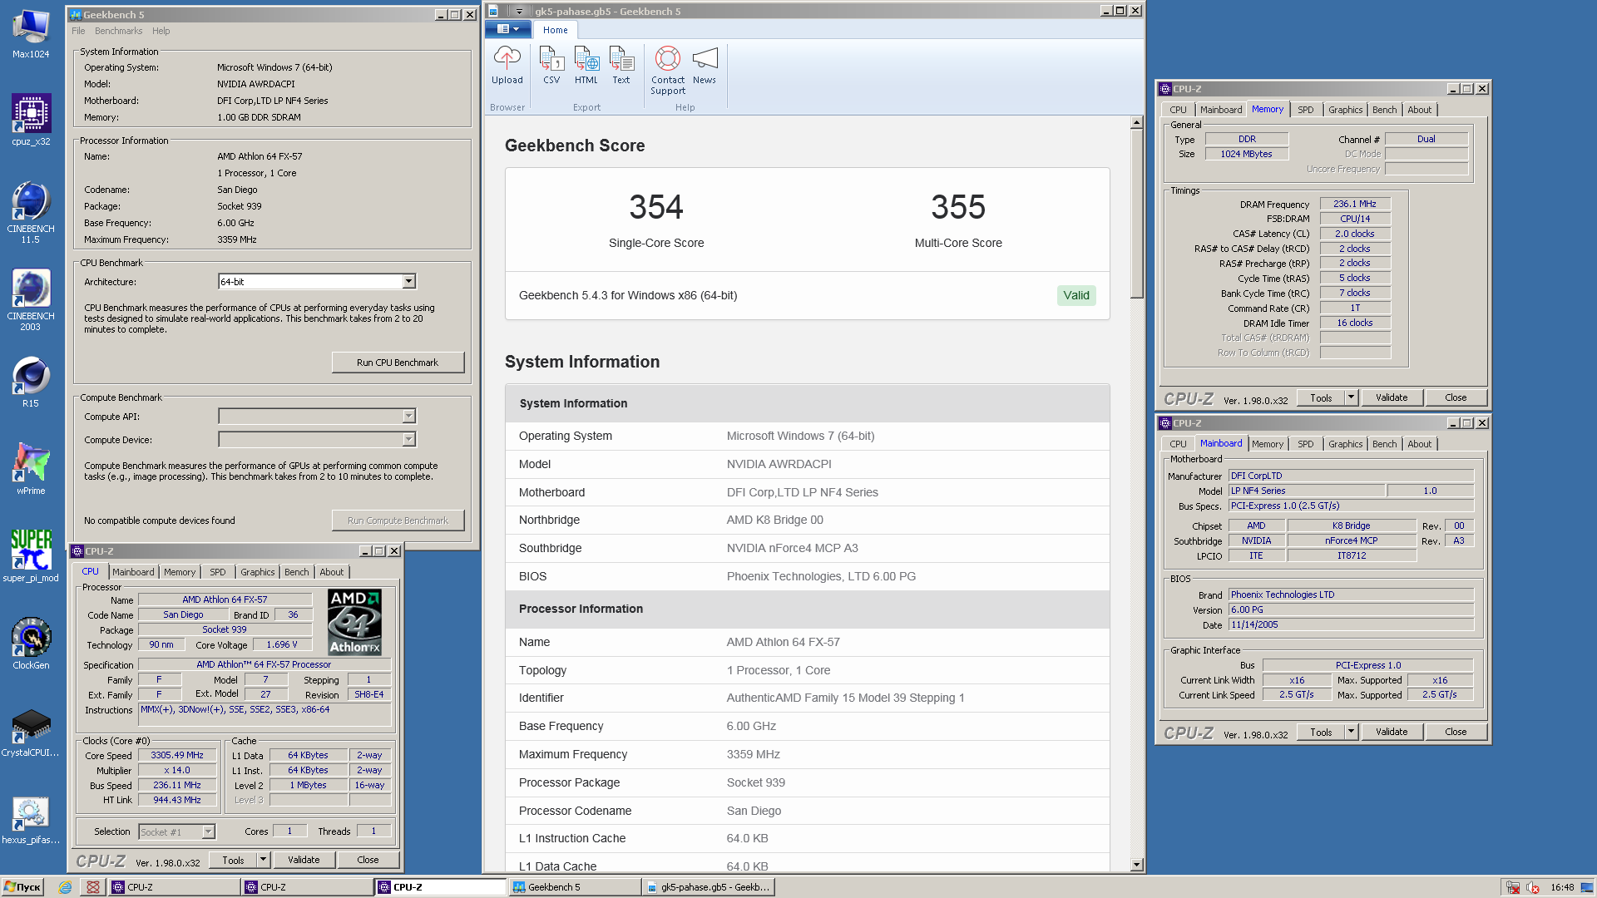Upload the Geekbench result to the browser
The height and width of the screenshot is (898, 1597).
click(507, 65)
